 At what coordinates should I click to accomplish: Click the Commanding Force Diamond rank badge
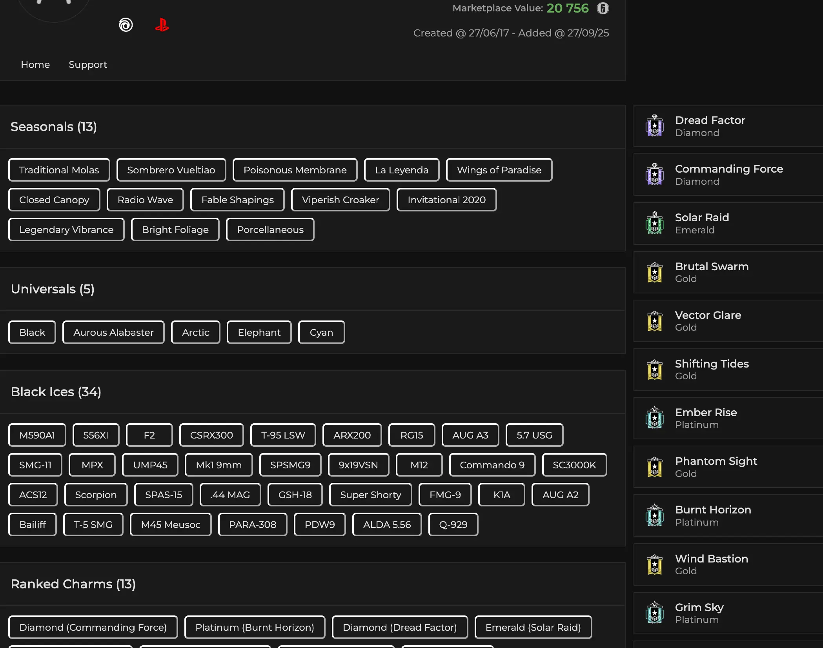click(654, 175)
